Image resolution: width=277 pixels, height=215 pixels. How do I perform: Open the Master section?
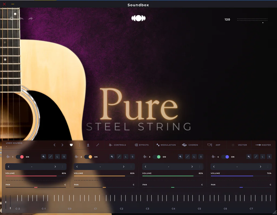click(263, 145)
